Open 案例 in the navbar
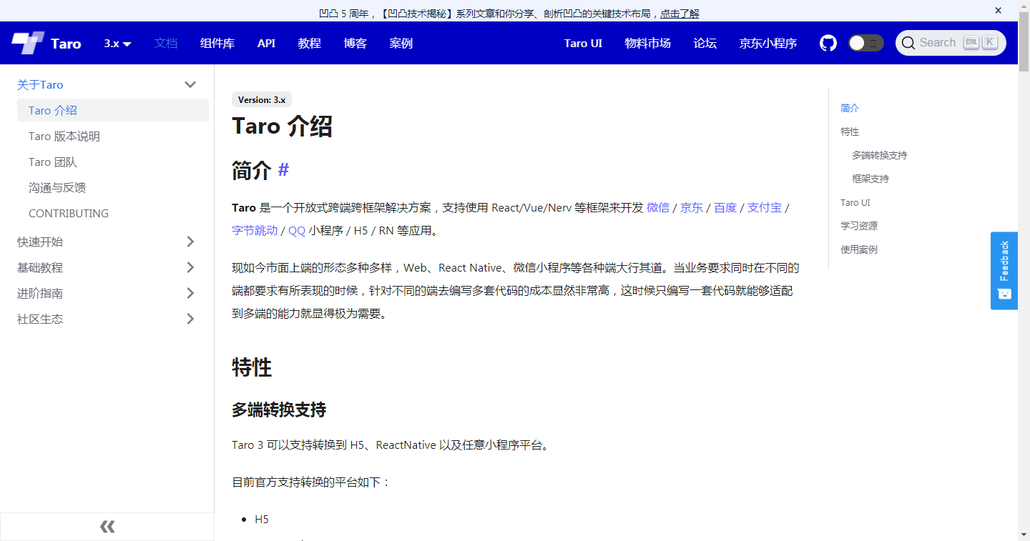The image size is (1030, 541). click(401, 43)
